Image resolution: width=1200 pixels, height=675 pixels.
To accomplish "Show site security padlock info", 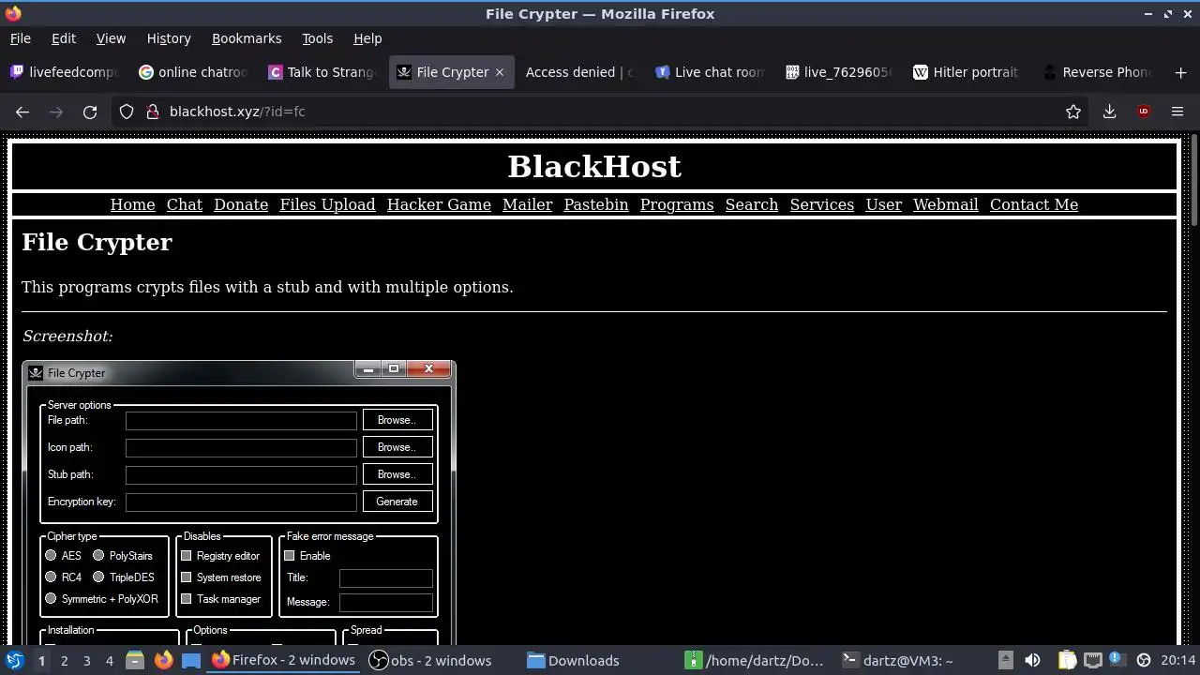I will (152, 112).
